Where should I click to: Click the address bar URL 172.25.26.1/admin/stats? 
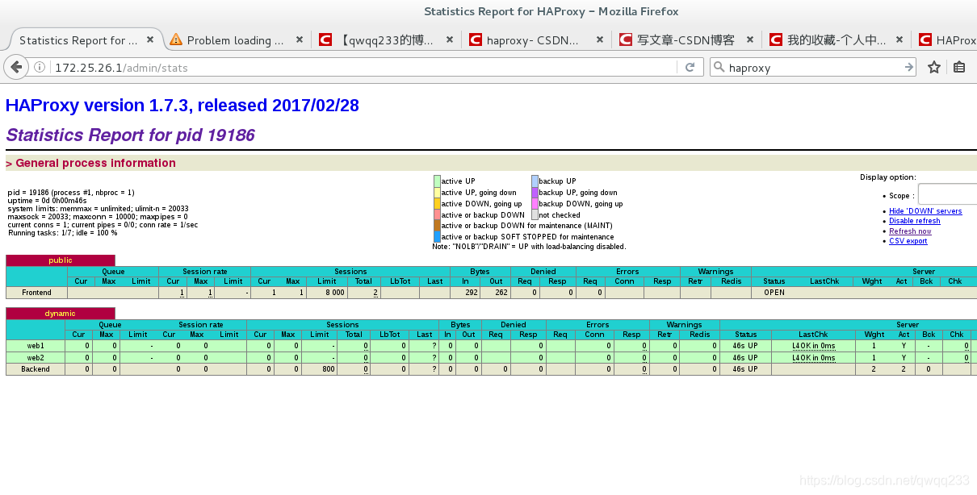tap(120, 68)
